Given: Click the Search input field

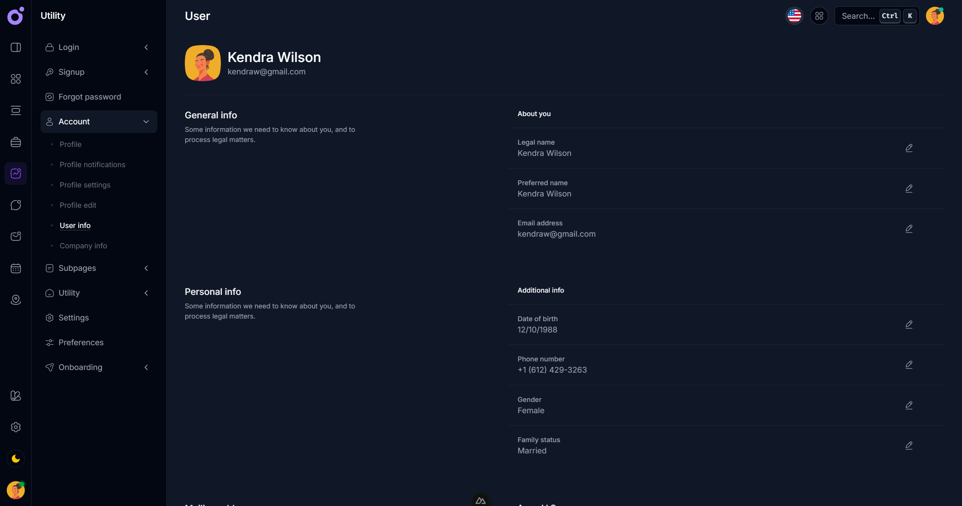Looking at the screenshot, I should [x=858, y=16].
